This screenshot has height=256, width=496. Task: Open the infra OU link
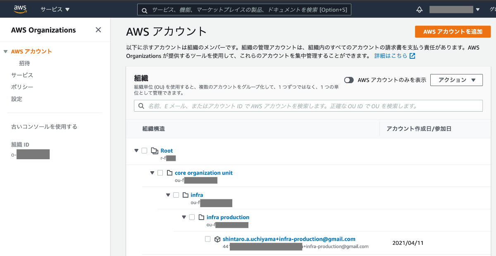197,195
